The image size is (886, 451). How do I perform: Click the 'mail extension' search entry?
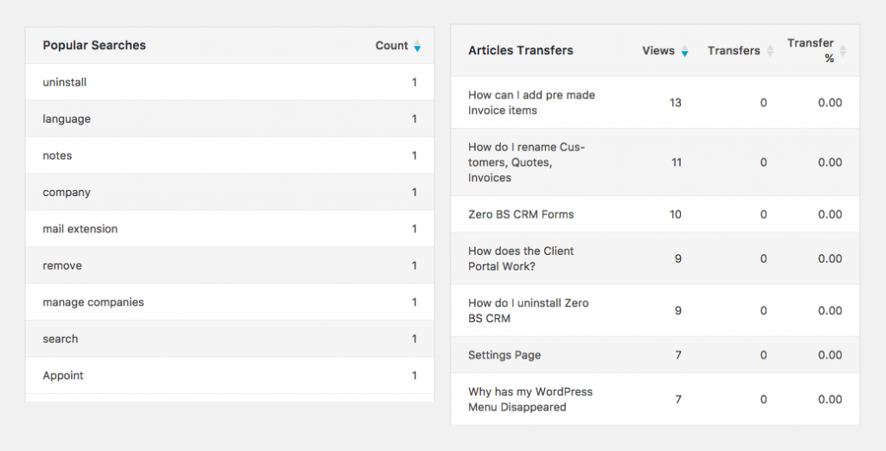[x=80, y=229]
